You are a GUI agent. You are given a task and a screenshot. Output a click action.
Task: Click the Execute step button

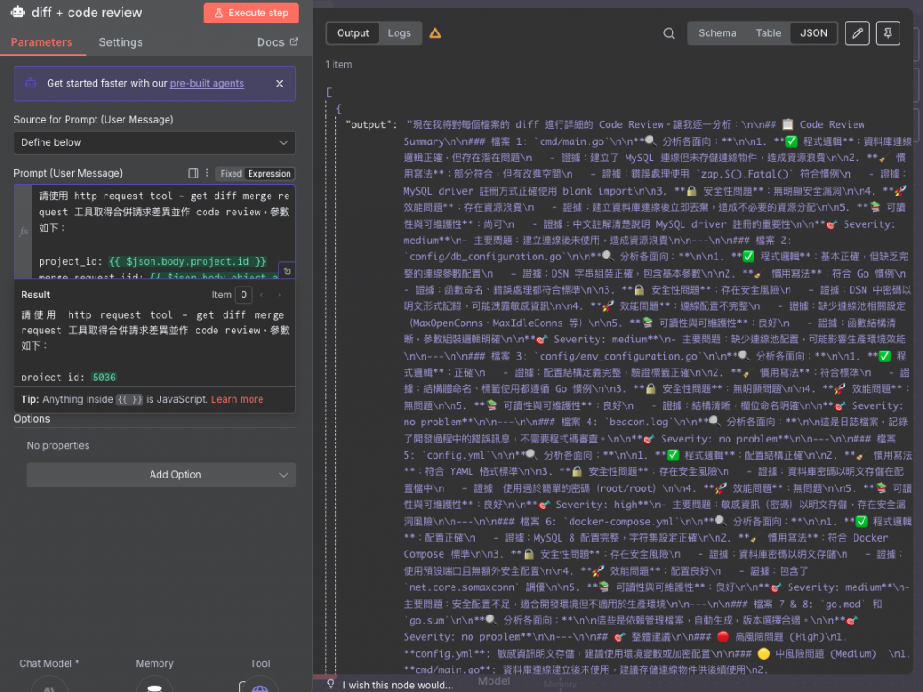pos(251,13)
